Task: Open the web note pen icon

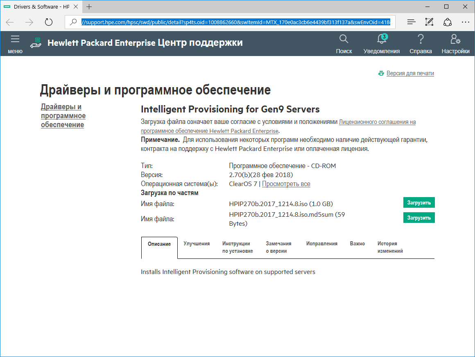Action: 429,22
